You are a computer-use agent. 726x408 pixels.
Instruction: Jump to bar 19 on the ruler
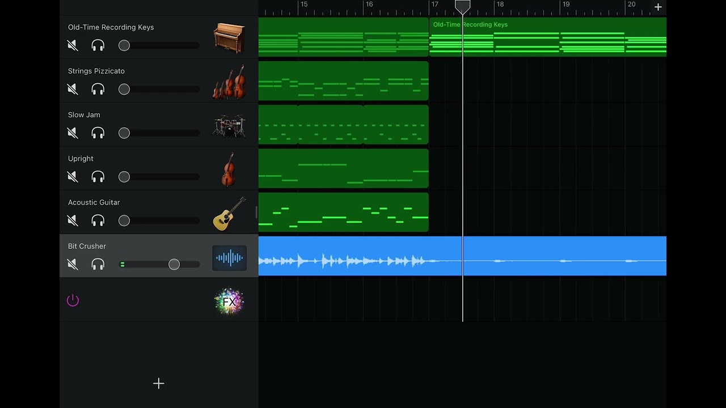click(x=566, y=5)
